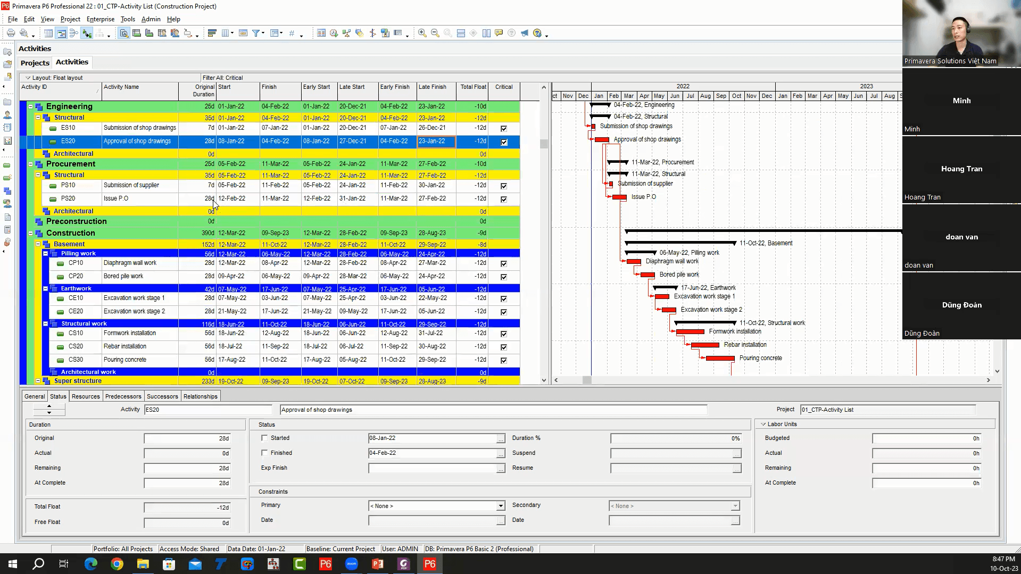Click the Print icon in toolbar
The width and height of the screenshot is (1021, 574).
click(11, 33)
